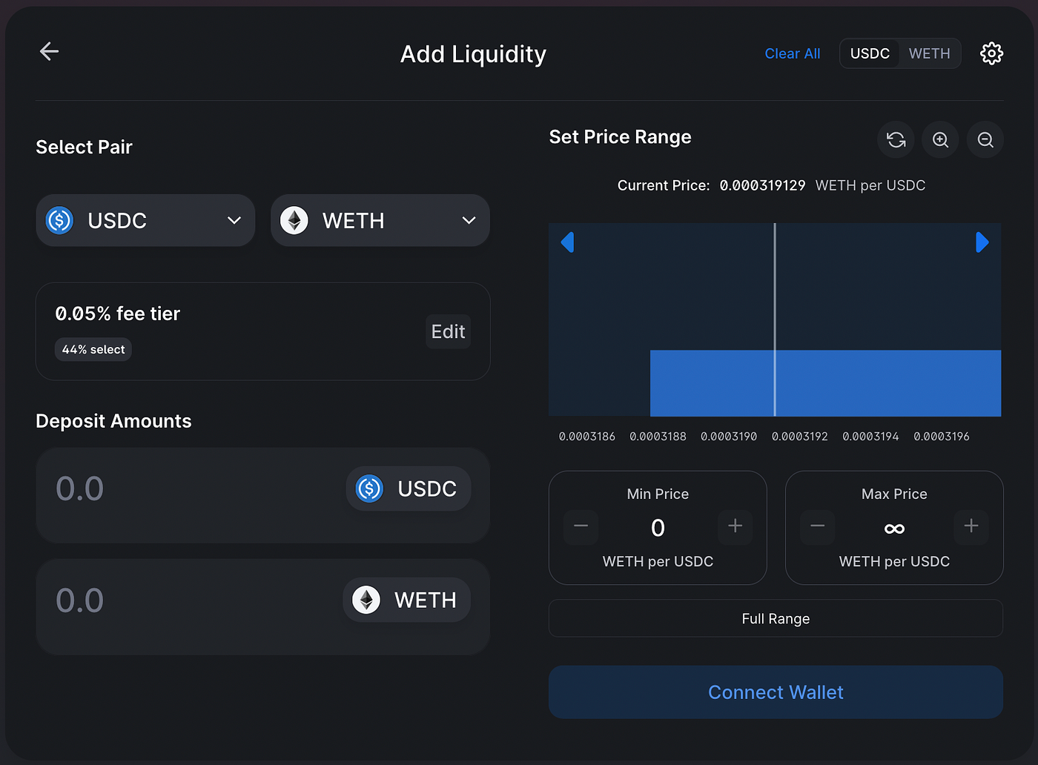Click the back arrow icon
1038x765 pixels.
(49, 51)
